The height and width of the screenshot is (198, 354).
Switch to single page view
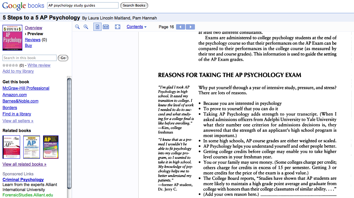(x=97, y=27)
